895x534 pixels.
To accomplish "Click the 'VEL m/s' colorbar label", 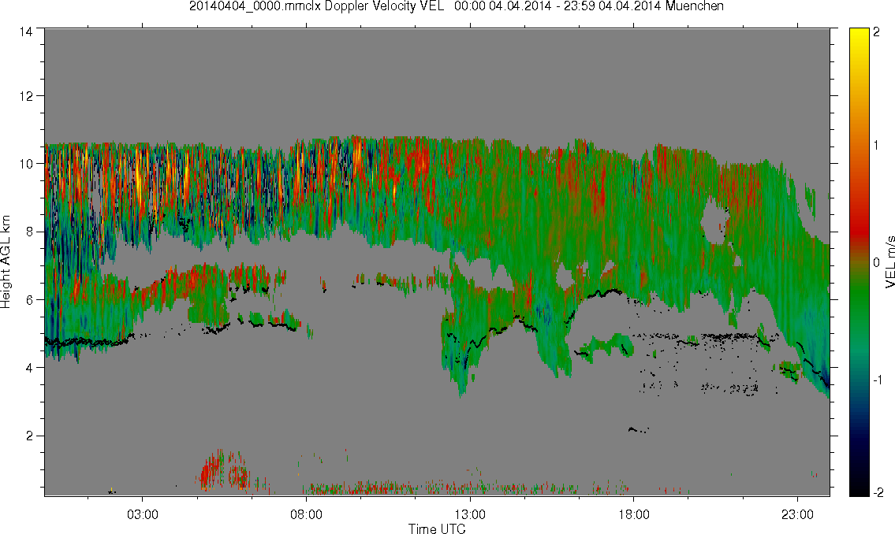I will coord(889,261).
